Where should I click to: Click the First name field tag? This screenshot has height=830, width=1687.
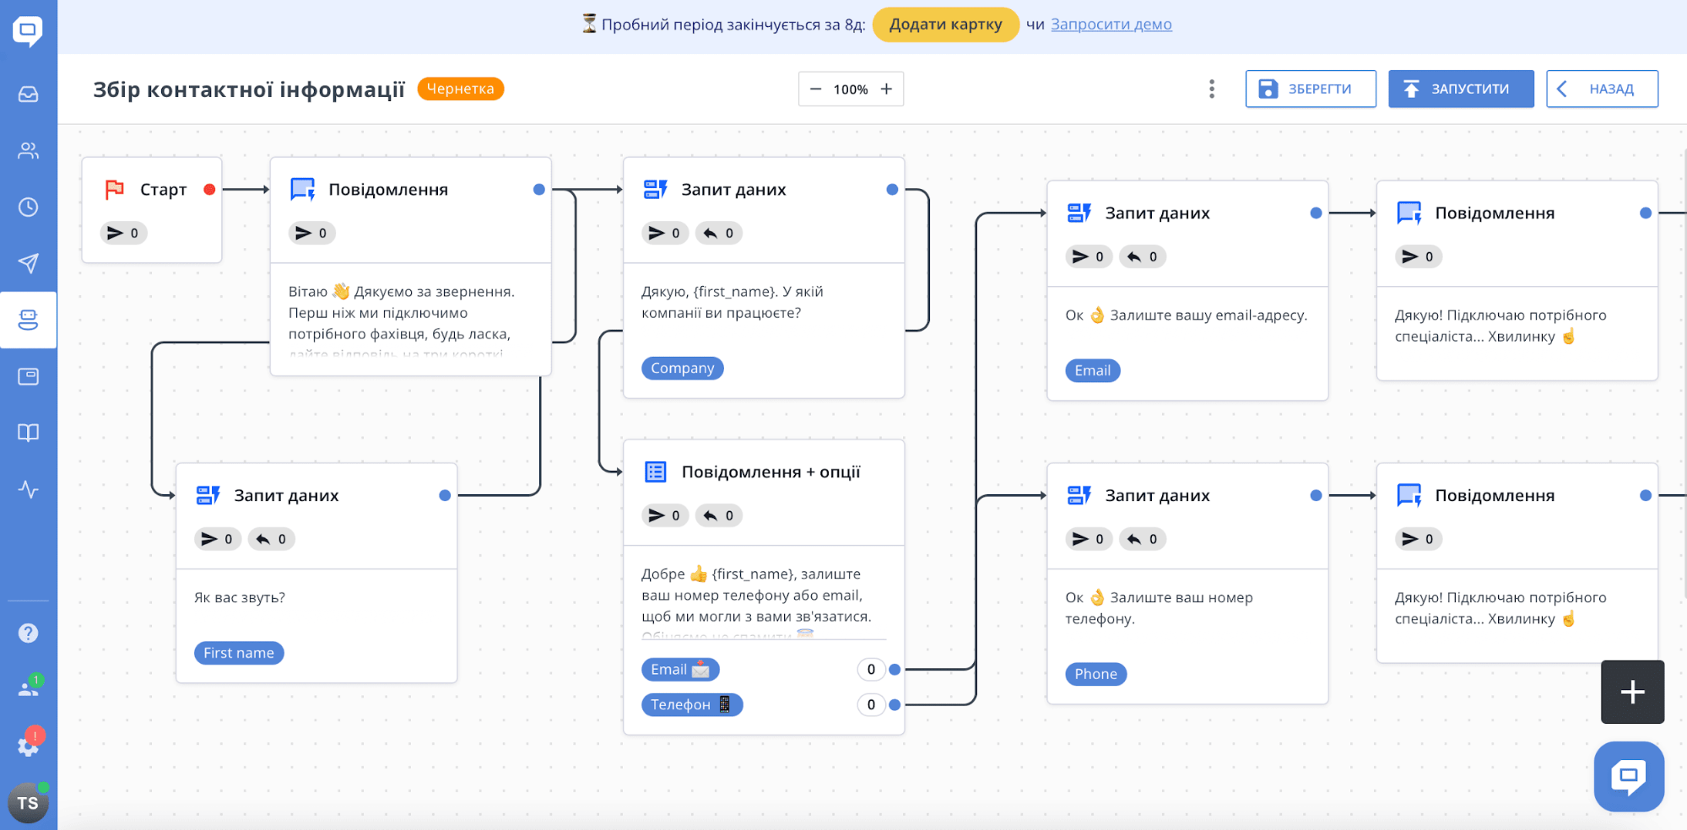coord(239,653)
